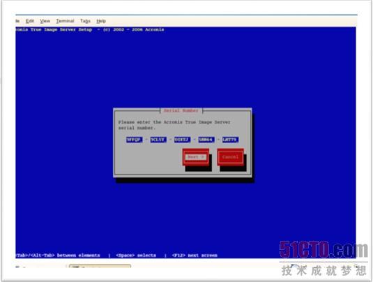Open the Terminal menu
373x282 pixels.
[65, 21]
